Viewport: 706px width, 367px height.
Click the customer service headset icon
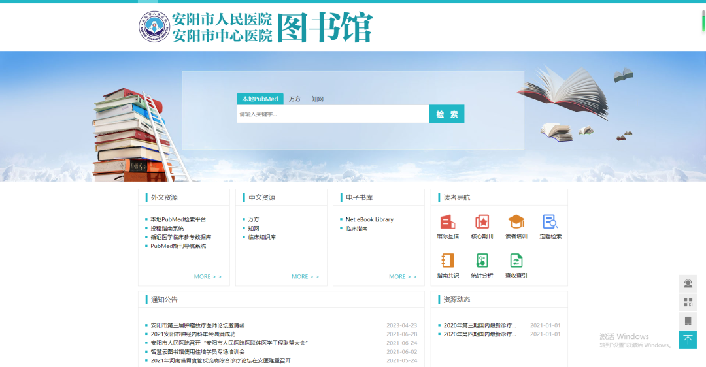click(688, 283)
